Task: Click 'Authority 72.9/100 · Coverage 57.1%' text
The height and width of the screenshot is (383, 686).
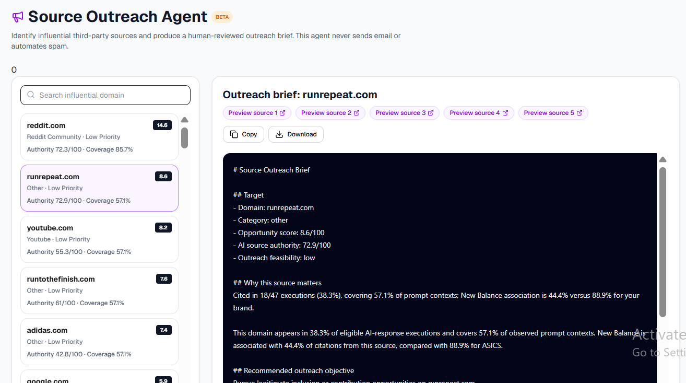Action: point(79,201)
